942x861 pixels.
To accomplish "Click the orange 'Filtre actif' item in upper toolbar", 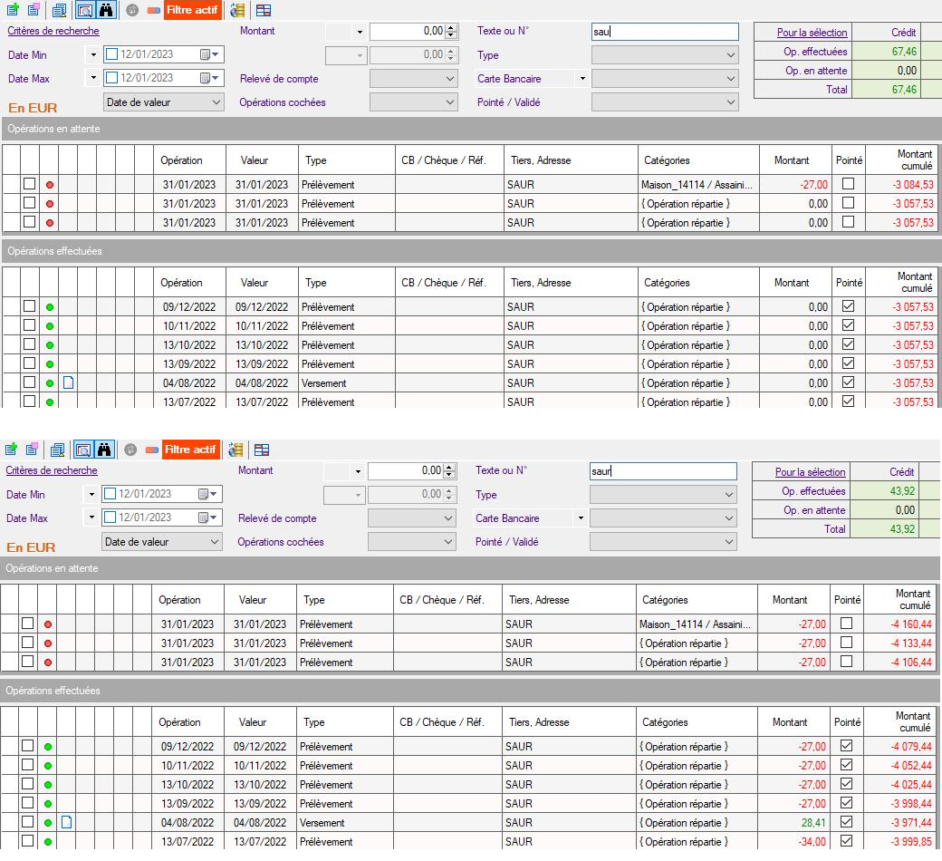I will point(192,11).
